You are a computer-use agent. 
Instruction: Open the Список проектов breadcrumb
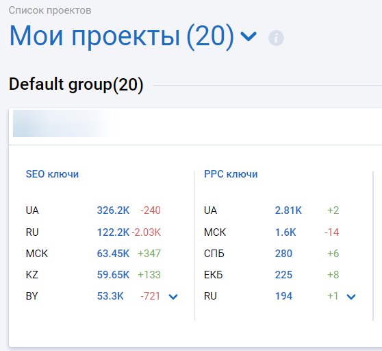click(50, 10)
